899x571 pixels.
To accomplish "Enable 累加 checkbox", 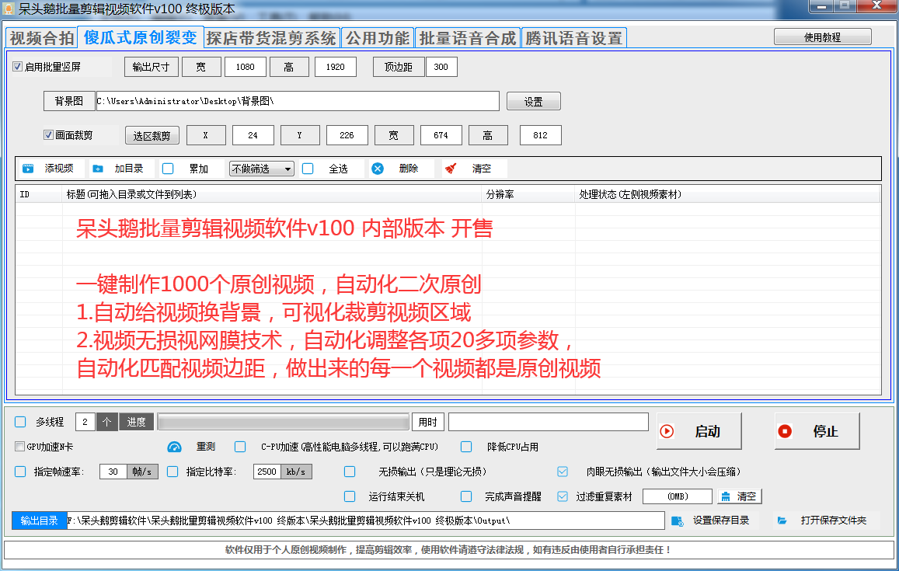I will click(168, 169).
